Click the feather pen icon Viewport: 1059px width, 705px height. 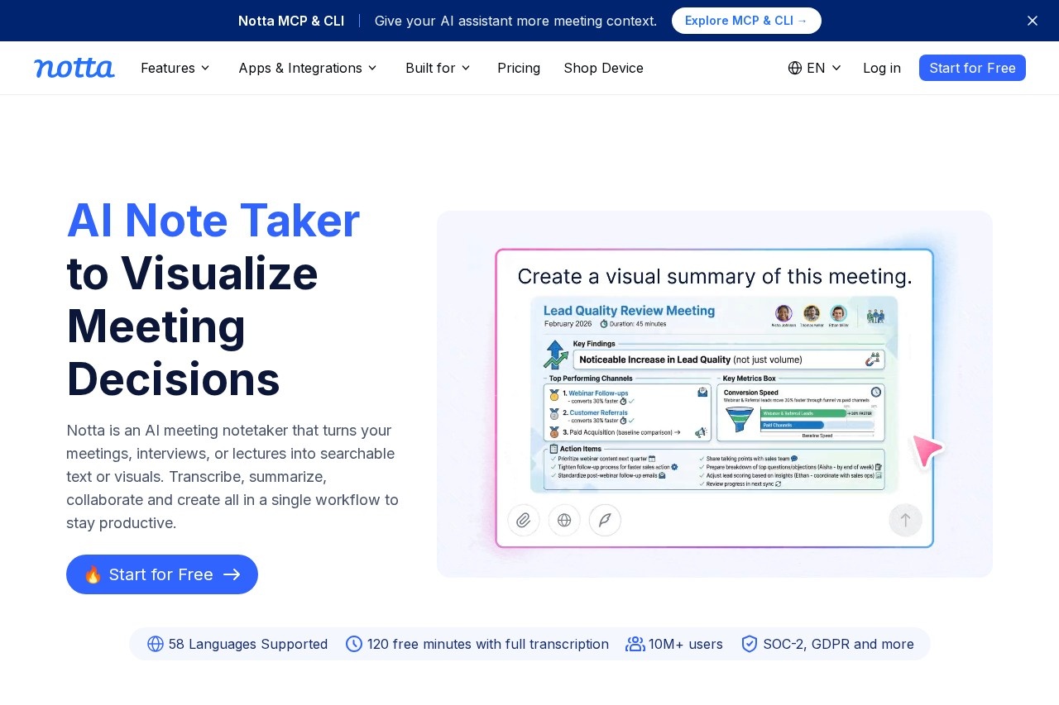605,520
